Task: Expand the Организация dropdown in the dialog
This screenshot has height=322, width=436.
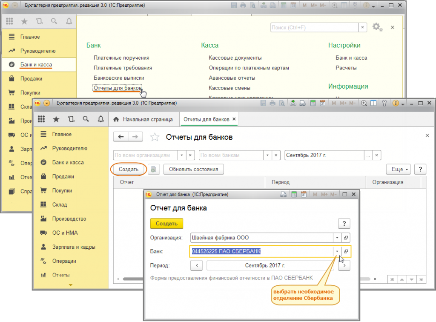Action: click(x=337, y=238)
